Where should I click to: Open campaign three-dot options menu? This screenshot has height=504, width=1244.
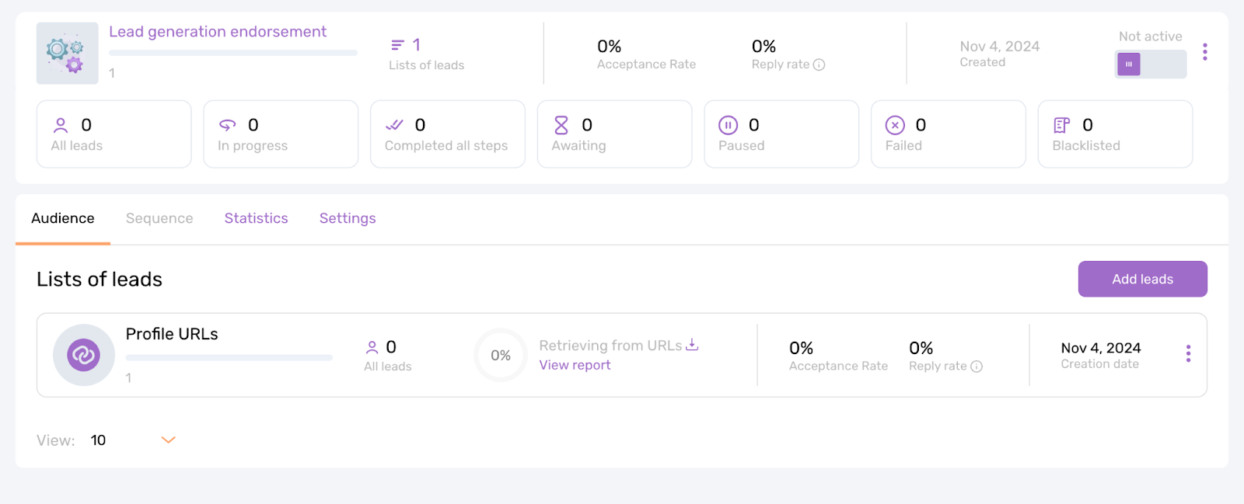(x=1204, y=52)
